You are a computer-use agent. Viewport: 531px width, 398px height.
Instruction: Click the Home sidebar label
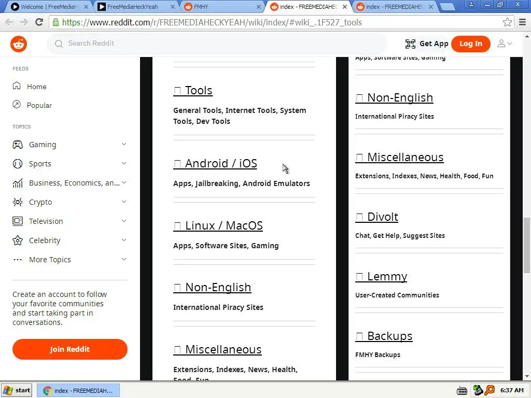coord(37,87)
